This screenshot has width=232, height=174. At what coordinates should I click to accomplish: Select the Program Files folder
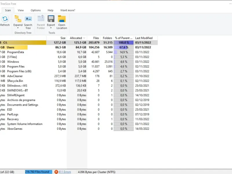pyautogui.click(x=16, y=67)
